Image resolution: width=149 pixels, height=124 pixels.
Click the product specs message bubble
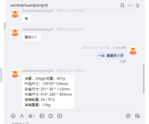click(48, 92)
